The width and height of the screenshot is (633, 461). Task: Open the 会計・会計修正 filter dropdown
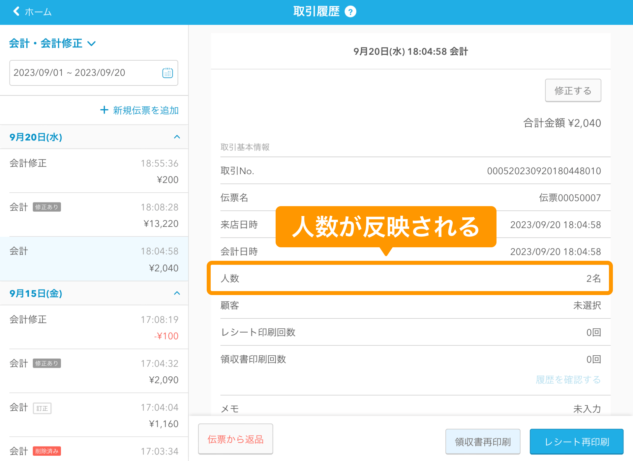pos(52,43)
